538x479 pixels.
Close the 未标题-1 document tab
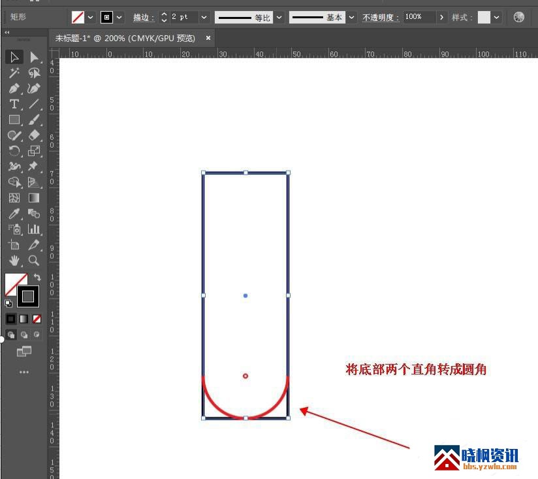click(208, 39)
